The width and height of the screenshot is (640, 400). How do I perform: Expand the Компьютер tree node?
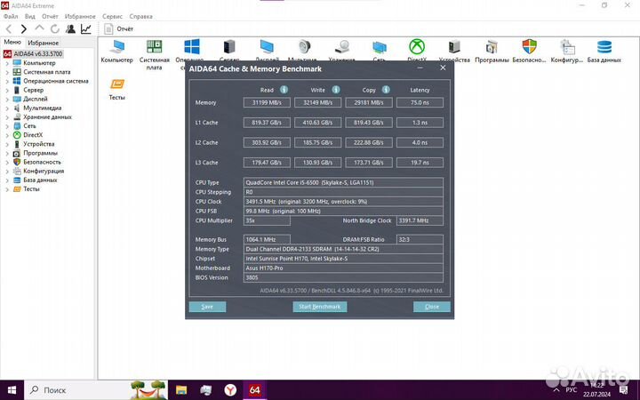(7, 63)
